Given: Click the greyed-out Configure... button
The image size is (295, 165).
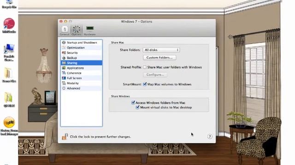Looking at the screenshot, I should [155, 75].
